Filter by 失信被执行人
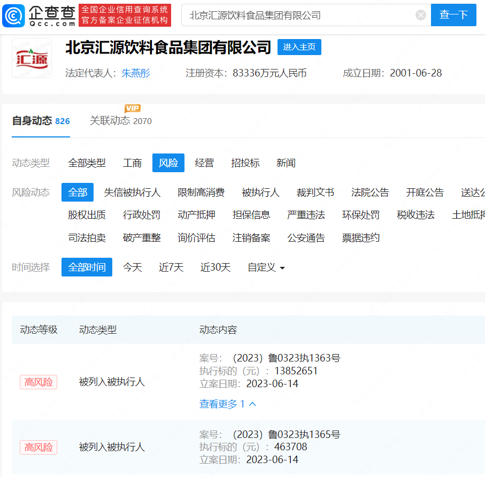The width and height of the screenshot is (485, 477). tap(133, 193)
